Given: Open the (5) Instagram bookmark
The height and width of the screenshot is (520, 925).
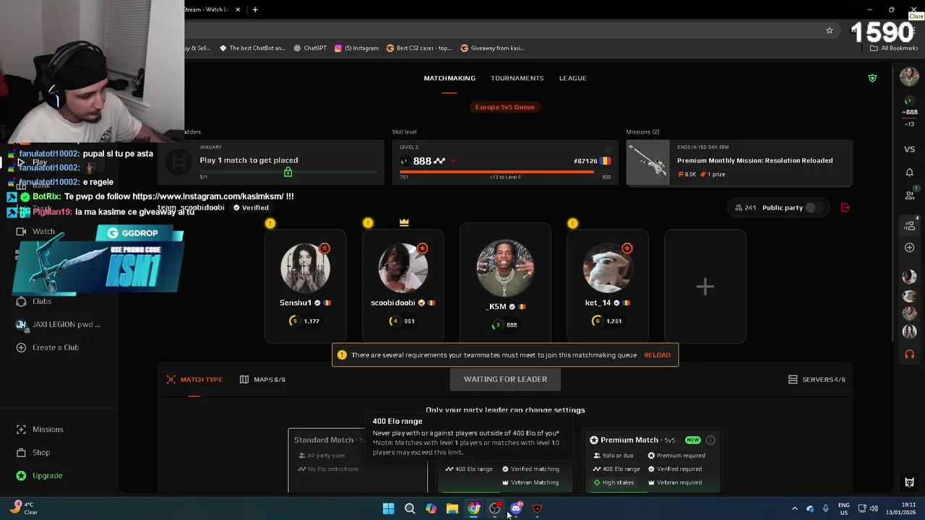Looking at the screenshot, I should (x=356, y=48).
